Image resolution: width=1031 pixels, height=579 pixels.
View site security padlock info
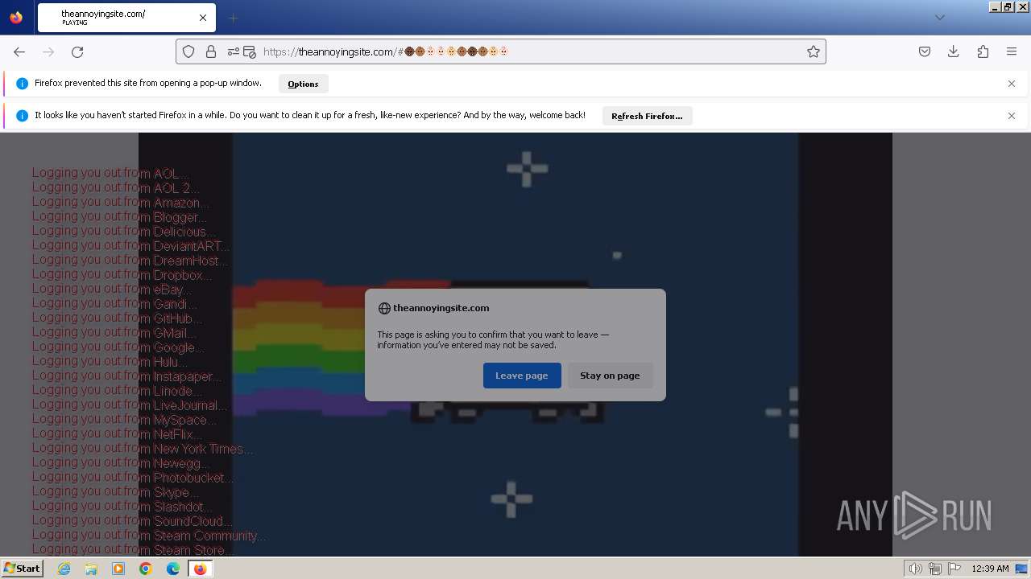click(x=211, y=51)
